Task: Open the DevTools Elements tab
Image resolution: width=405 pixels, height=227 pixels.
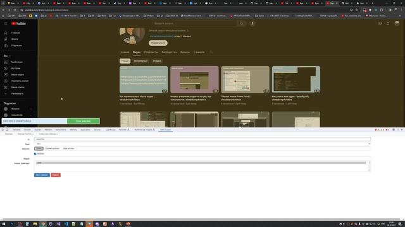Action: pos(16,130)
